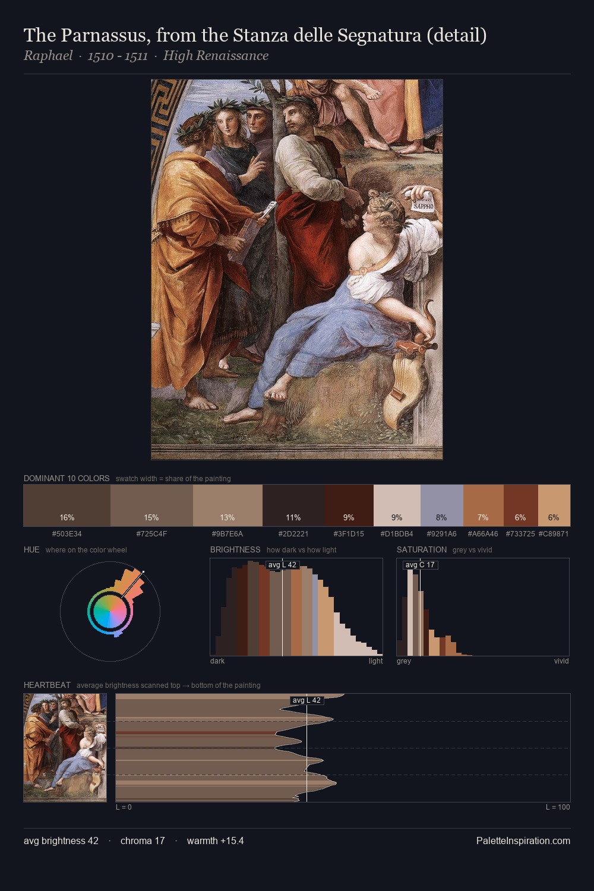Click the 'BRIGHTNESS' section heading
Viewport: 594px width, 891px height.
235,549
